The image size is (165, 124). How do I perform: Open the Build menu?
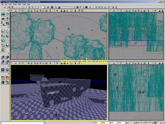click(19, 4)
